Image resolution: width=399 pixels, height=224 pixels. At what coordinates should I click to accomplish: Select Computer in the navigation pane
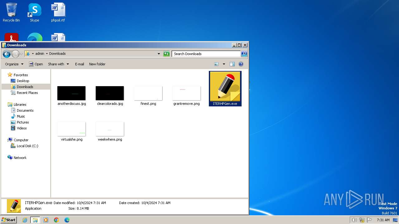click(x=21, y=140)
